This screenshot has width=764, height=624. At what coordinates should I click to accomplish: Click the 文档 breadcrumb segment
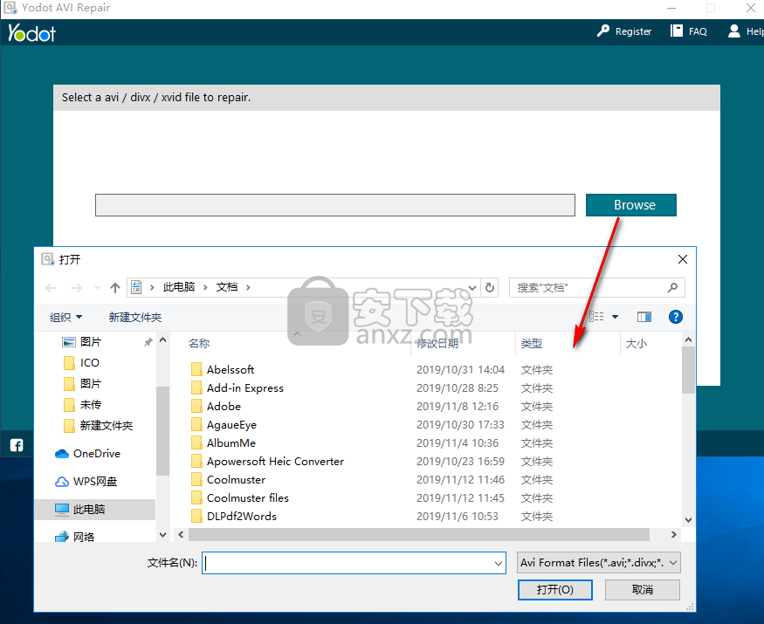(227, 287)
